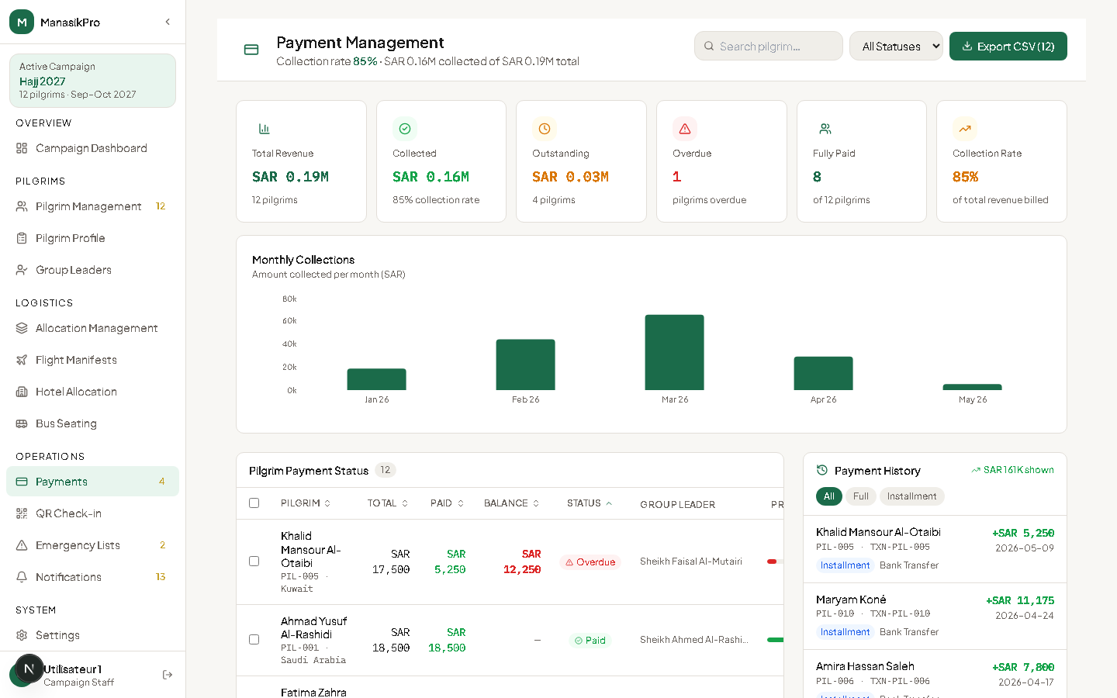This screenshot has width=1117, height=698.
Task: Click the Overdue alert triangle icon
Action: (x=685, y=129)
